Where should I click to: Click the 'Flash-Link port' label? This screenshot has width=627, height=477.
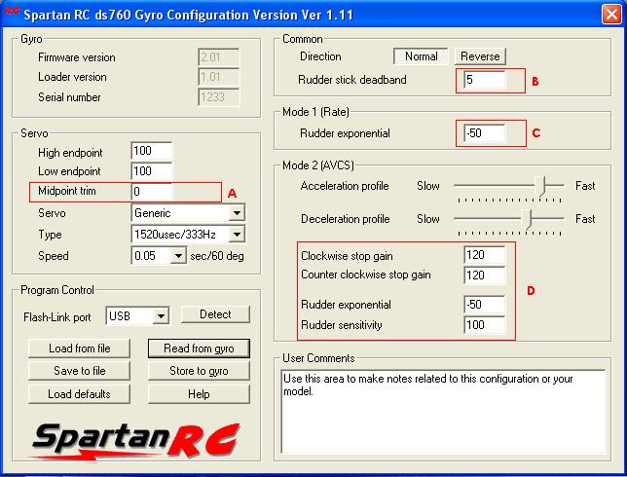[x=57, y=317]
